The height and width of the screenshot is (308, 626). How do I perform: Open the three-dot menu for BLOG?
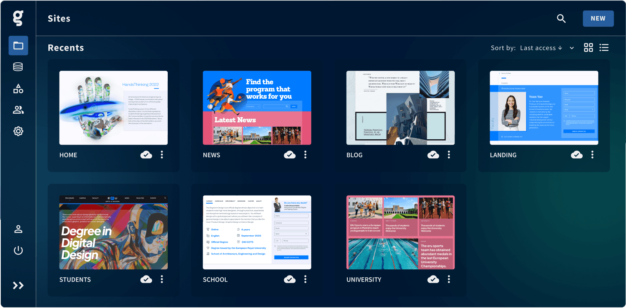pos(449,155)
